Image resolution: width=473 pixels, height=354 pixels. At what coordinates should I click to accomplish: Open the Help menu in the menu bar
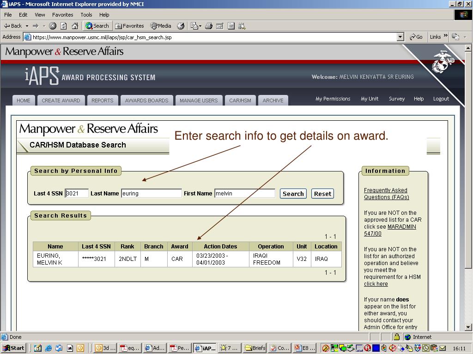pos(104,15)
